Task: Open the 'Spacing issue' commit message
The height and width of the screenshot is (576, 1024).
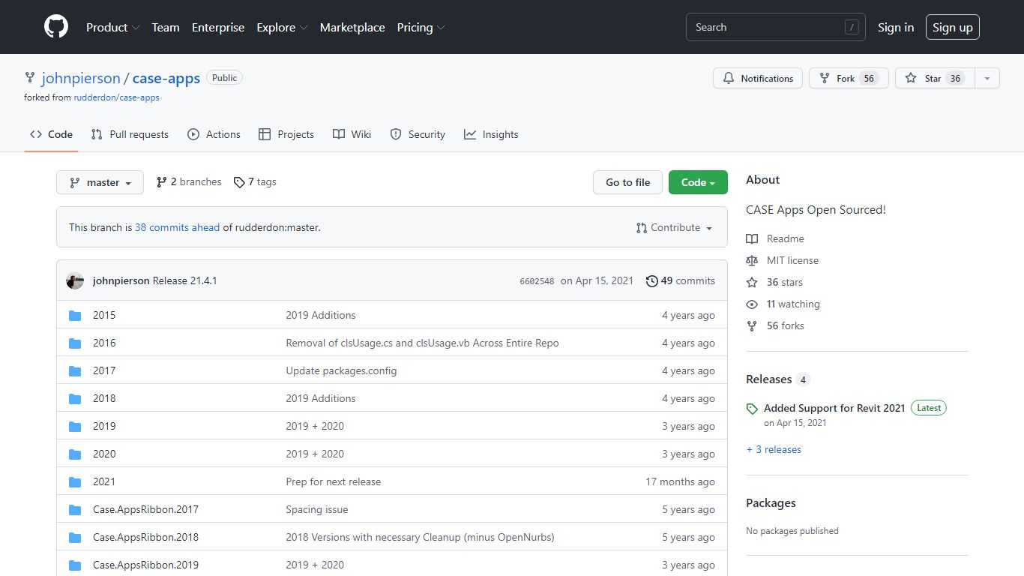Action: [317, 509]
